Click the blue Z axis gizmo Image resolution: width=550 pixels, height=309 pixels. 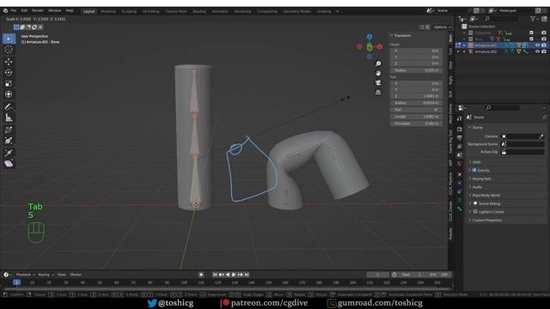tap(370, 37)
